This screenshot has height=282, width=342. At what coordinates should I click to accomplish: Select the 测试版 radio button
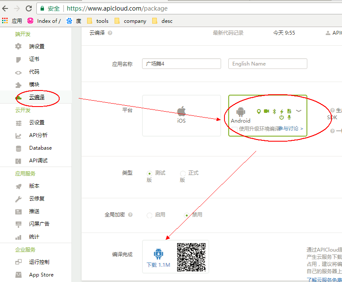[x=149, y=173]
